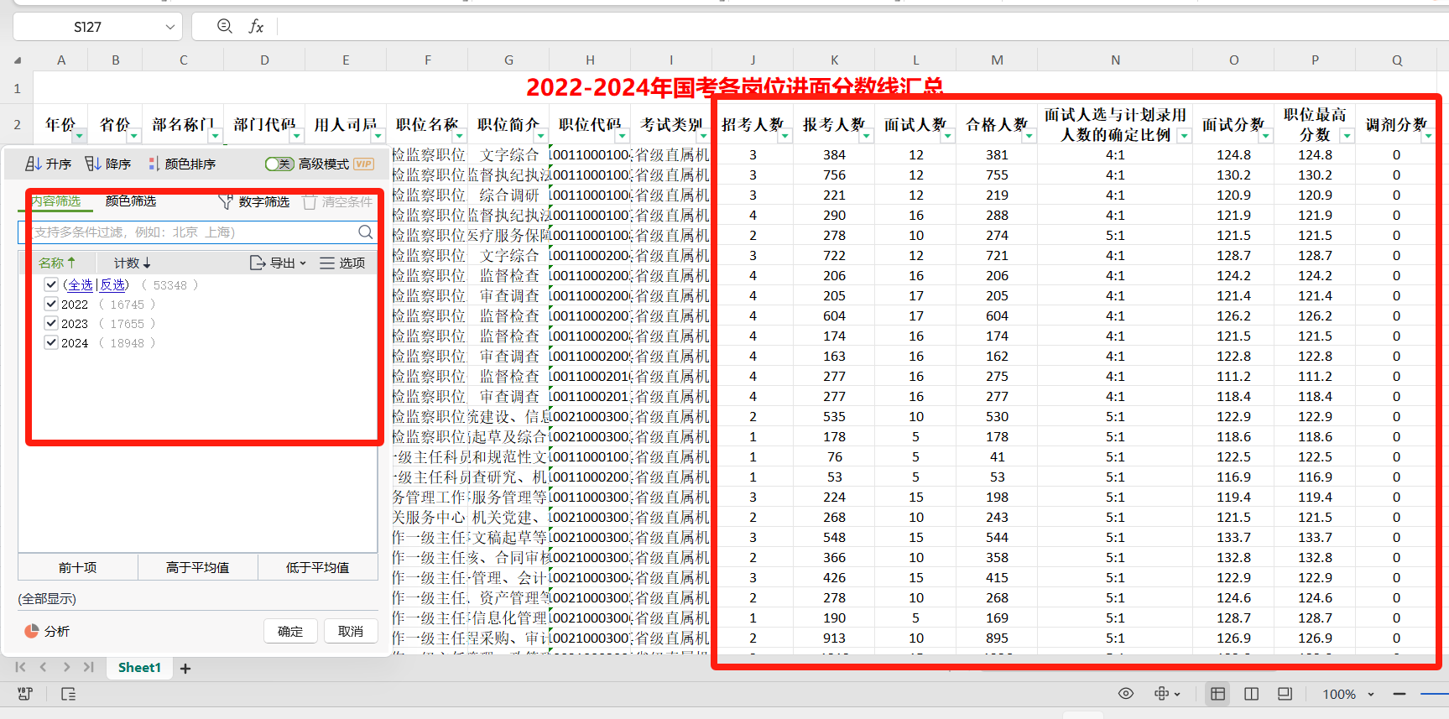This screenshot has width=1449, height=719.
Task: Uncheck the 2022 filter checkbox
Action: 51,305
